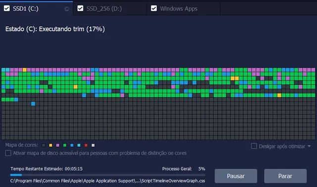Switch to the SSD_256 (D:) tab
Screen dimensions: 317x187
coord(110,8)
